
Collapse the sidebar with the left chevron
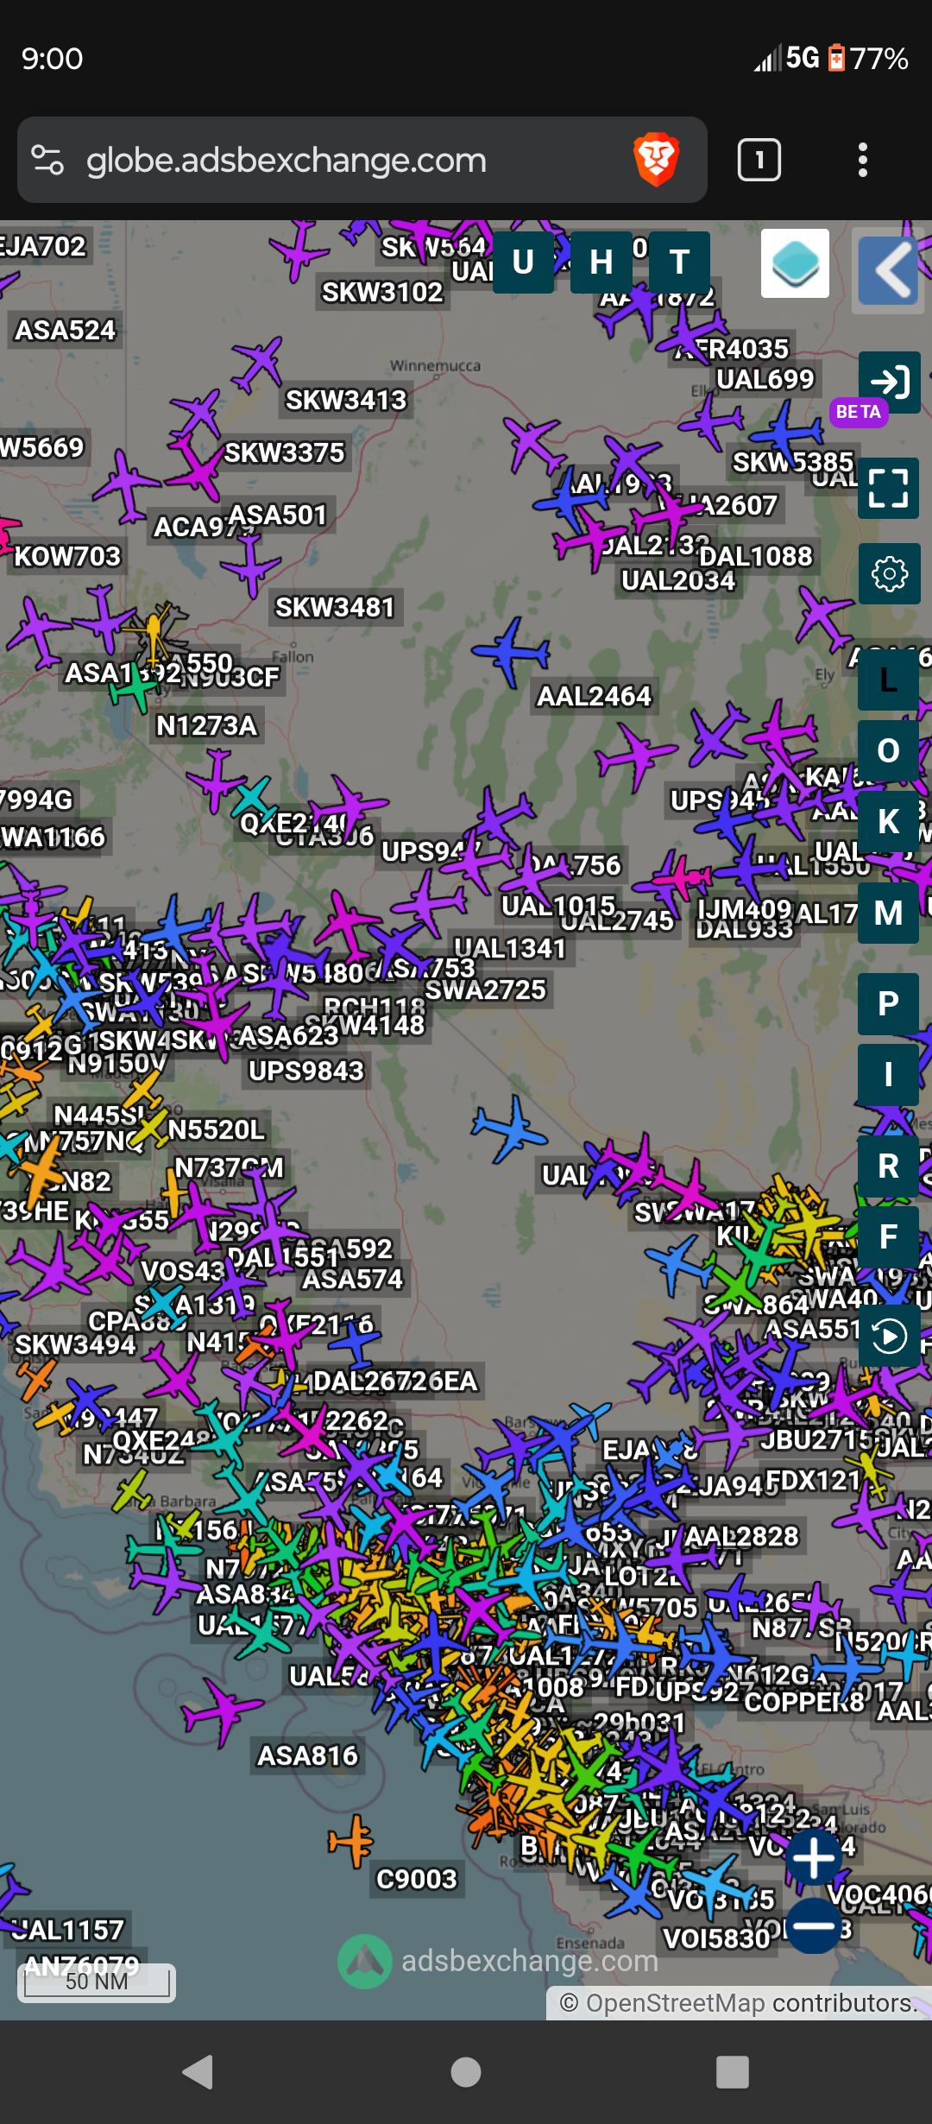pos(888,270)
